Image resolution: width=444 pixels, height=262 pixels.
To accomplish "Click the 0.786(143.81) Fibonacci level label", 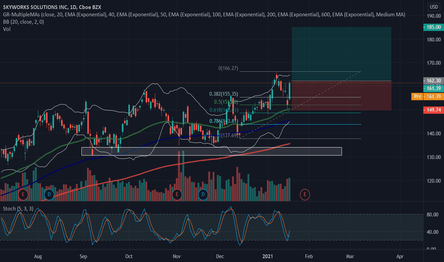I will tap(224, 121).
